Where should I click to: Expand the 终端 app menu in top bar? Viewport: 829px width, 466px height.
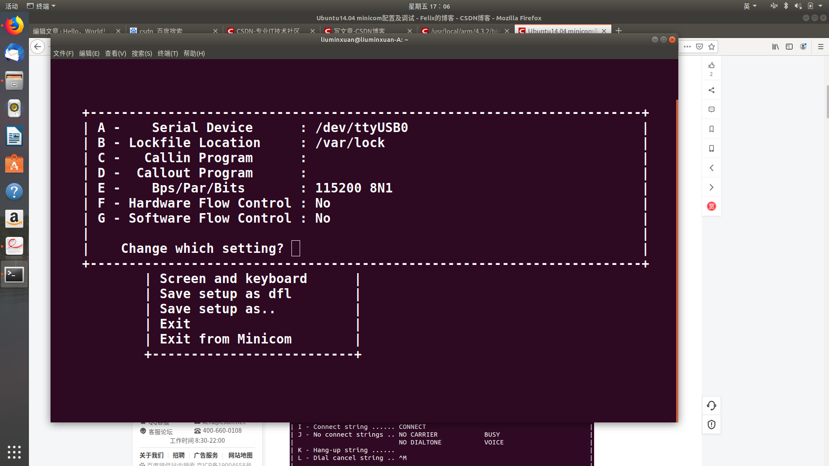41,6
